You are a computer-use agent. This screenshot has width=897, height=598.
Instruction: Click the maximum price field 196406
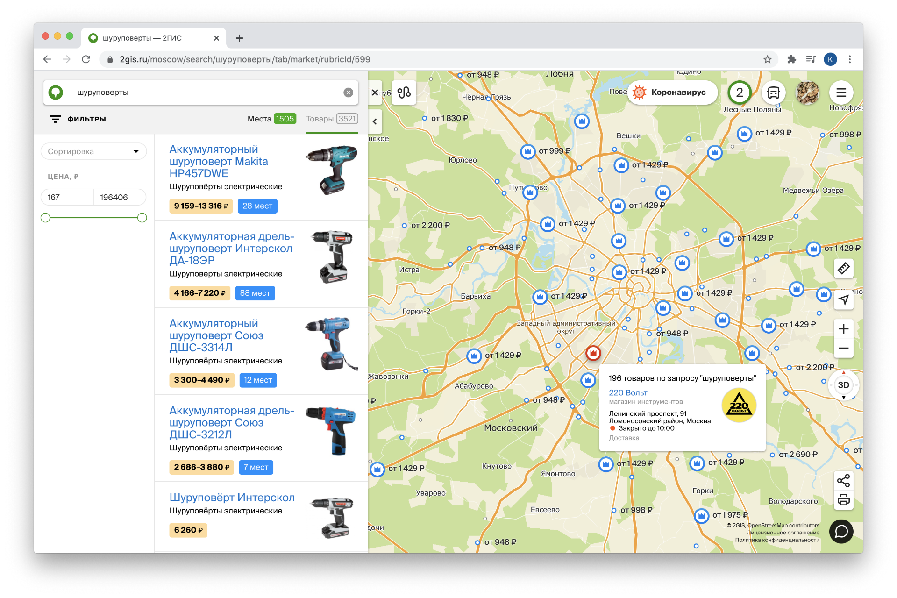pos(120,197)
